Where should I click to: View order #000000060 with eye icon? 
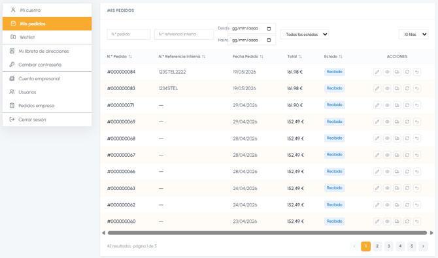(387, 221)
